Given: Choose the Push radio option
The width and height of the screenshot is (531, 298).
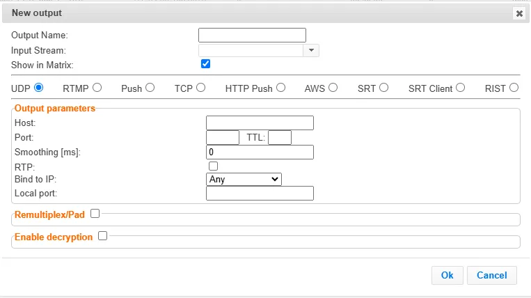Looking at the screenshot, I should (150, 88).
